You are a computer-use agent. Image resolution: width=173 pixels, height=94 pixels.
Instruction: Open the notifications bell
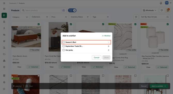point(161,3)
